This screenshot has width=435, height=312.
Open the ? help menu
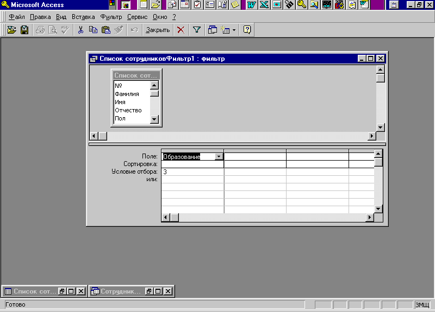(x=174, y=17)
